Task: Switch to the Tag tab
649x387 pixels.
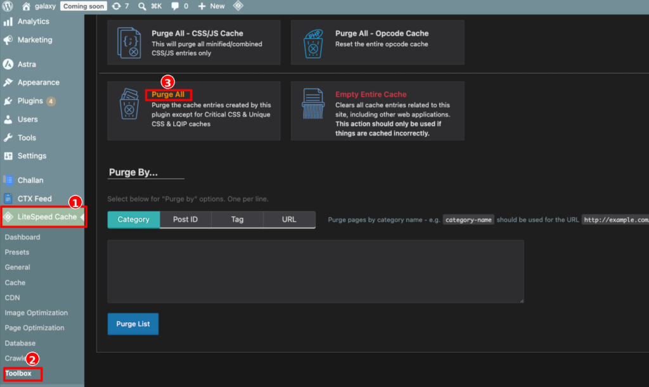Action: (237, 220)
